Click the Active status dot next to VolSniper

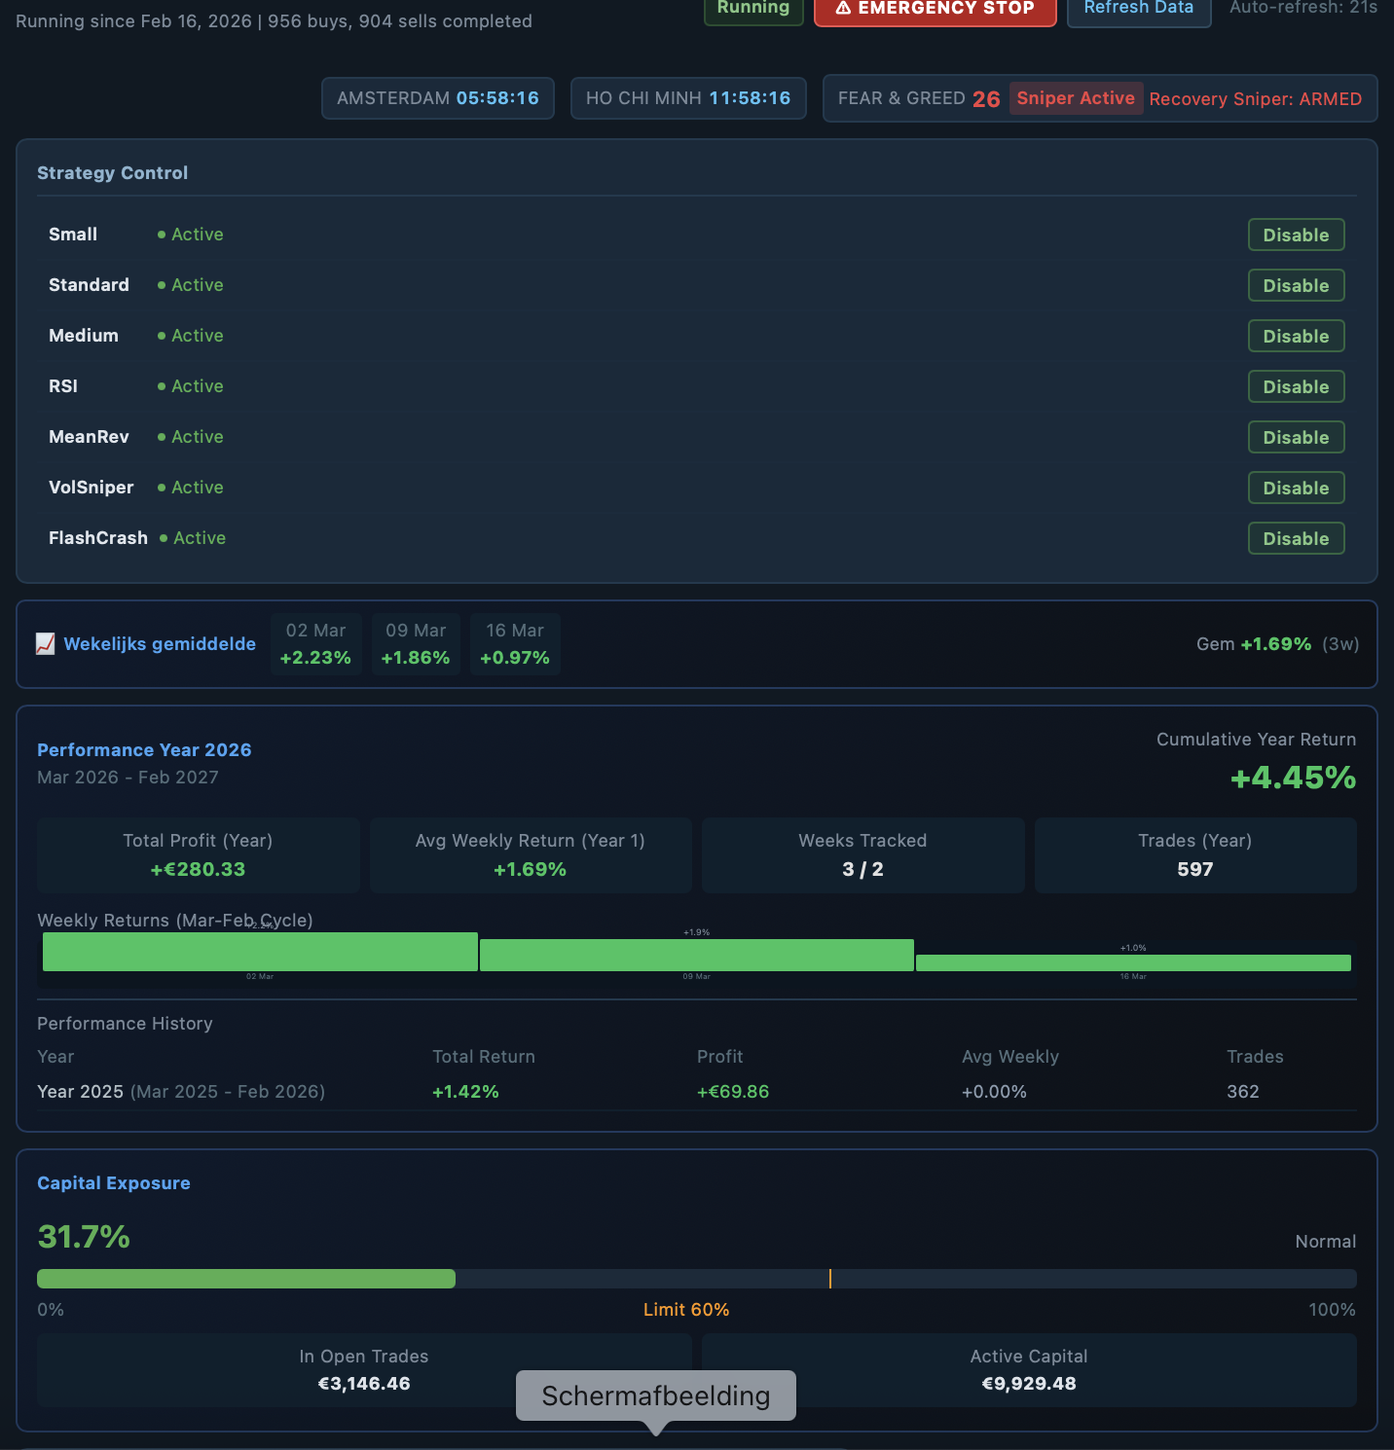(164, 488)
